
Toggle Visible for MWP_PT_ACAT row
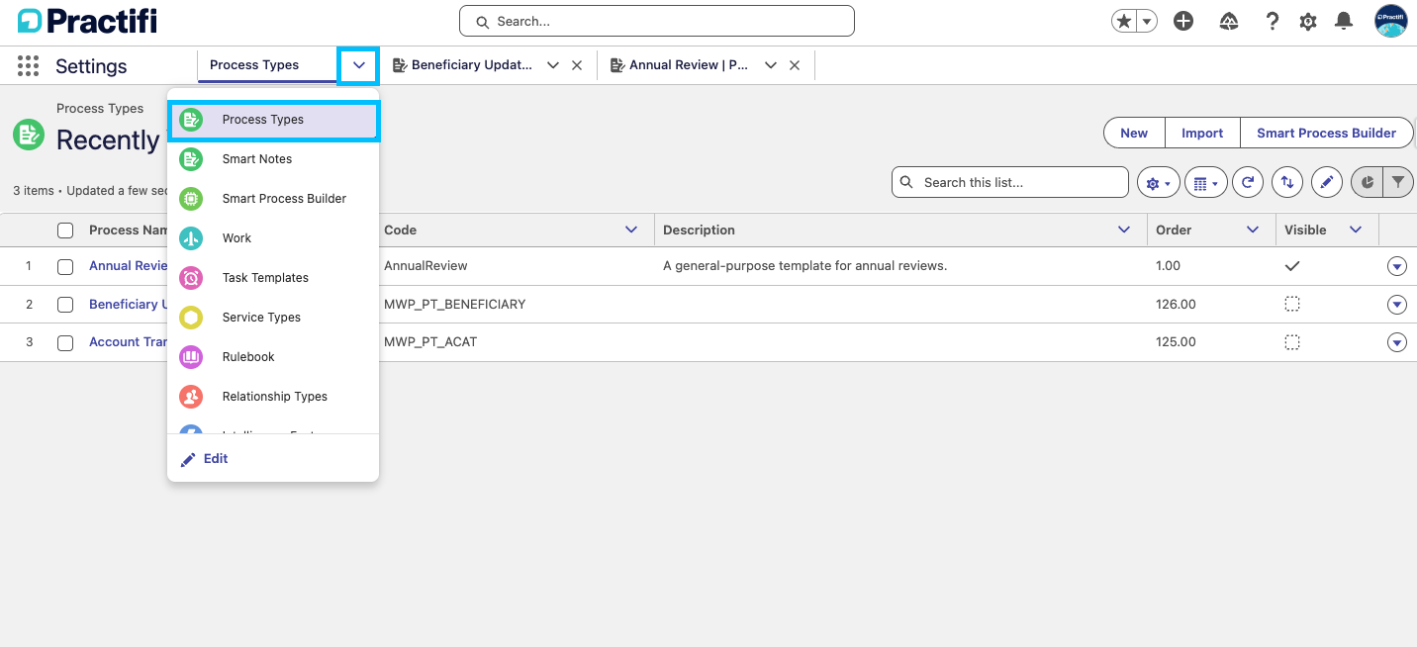point(1292,342)
